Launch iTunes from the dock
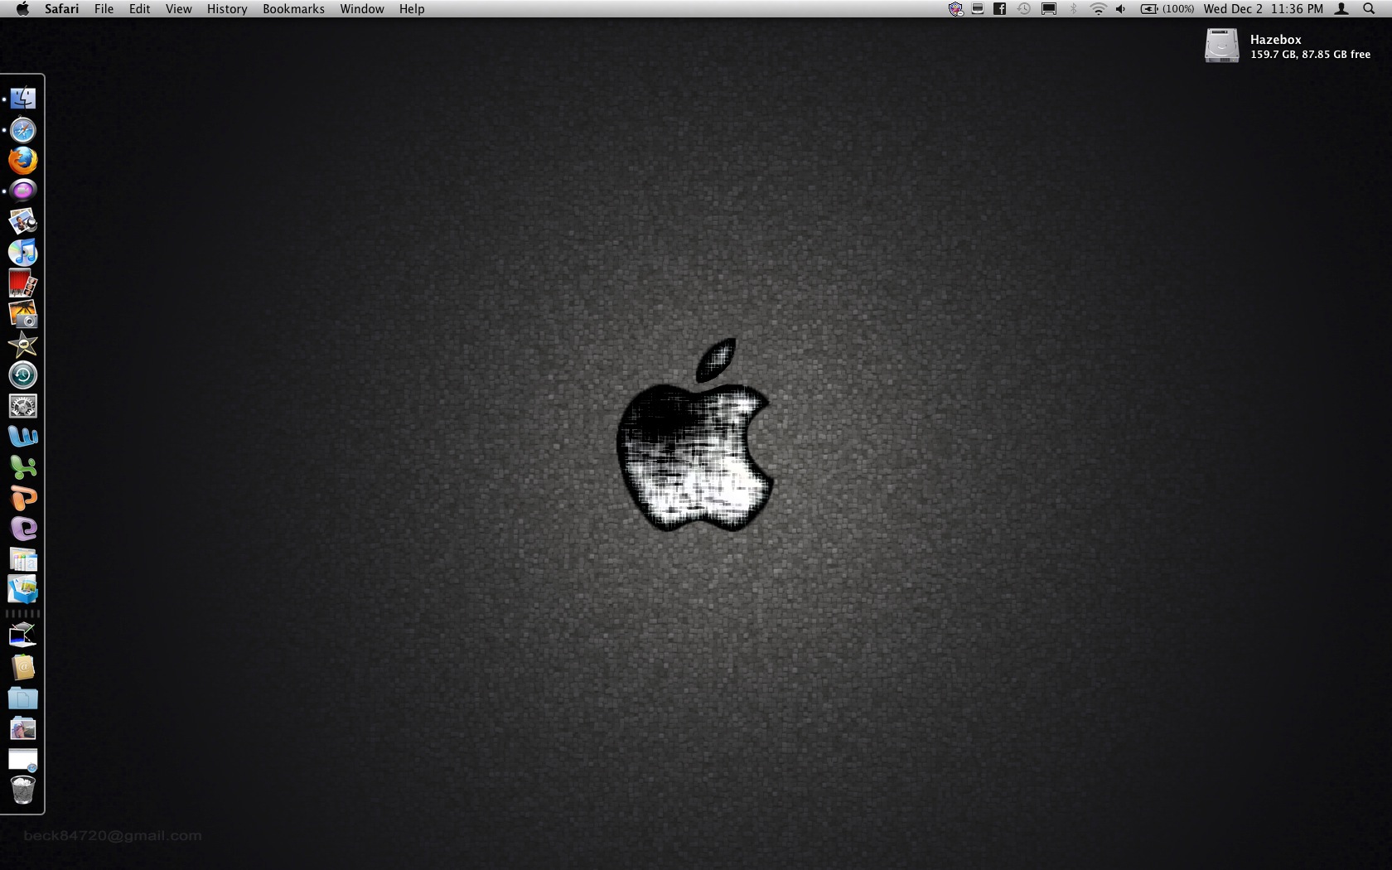This screenshot has height=870, width=1392. pos(23,252)
